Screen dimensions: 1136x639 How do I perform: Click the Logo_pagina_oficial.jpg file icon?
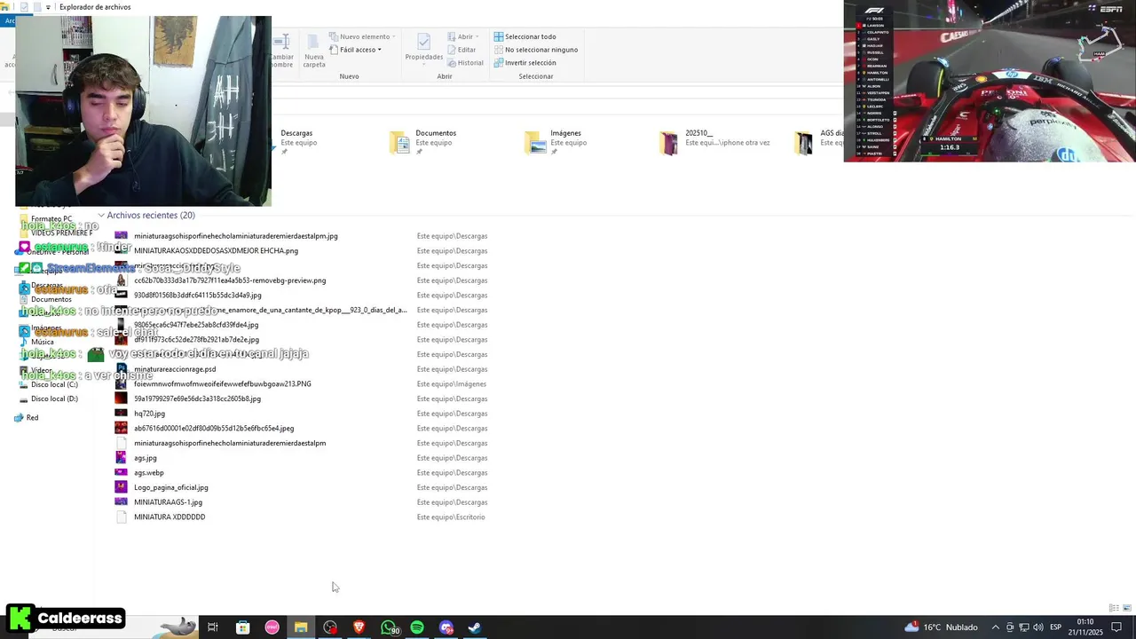(121, 487)
